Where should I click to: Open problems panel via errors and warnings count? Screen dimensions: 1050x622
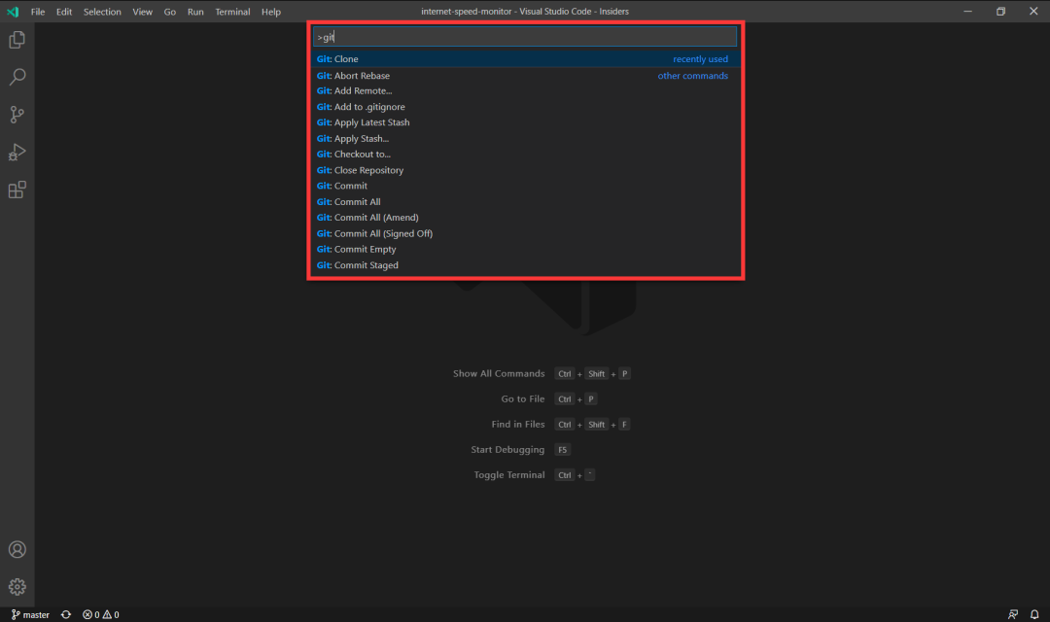pos(100,614)
